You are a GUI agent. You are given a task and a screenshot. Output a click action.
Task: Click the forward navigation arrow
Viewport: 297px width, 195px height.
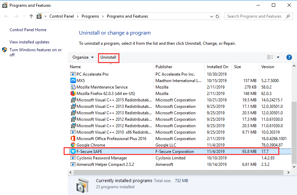[x=16, y=16]
